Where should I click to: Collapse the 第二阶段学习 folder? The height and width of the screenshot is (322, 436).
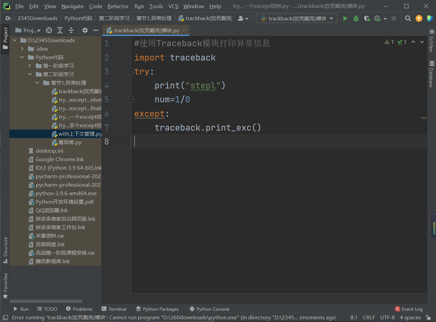click(30, 74)
